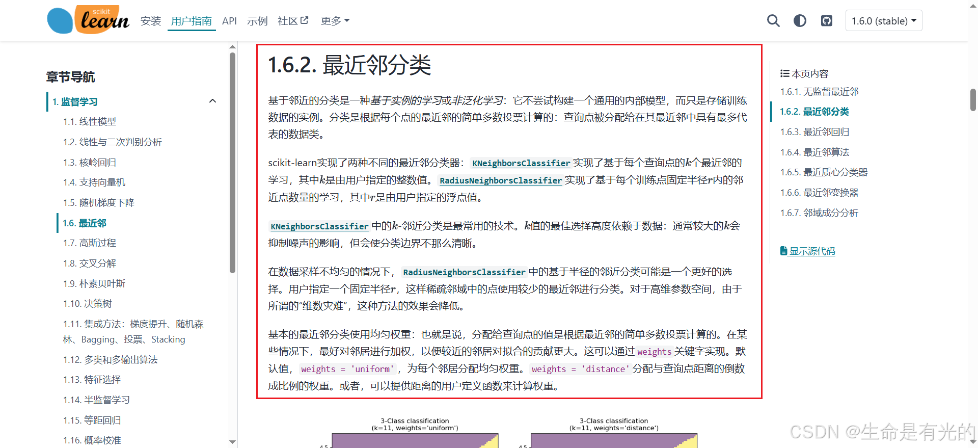
Task: Select 1.6. 最近邻 in the sidebar
Action: [x=85, y=223]
